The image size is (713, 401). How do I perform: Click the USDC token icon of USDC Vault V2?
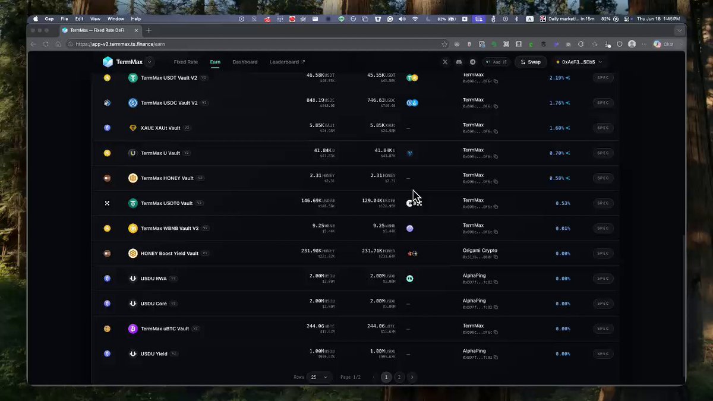[x=133, y=103]
